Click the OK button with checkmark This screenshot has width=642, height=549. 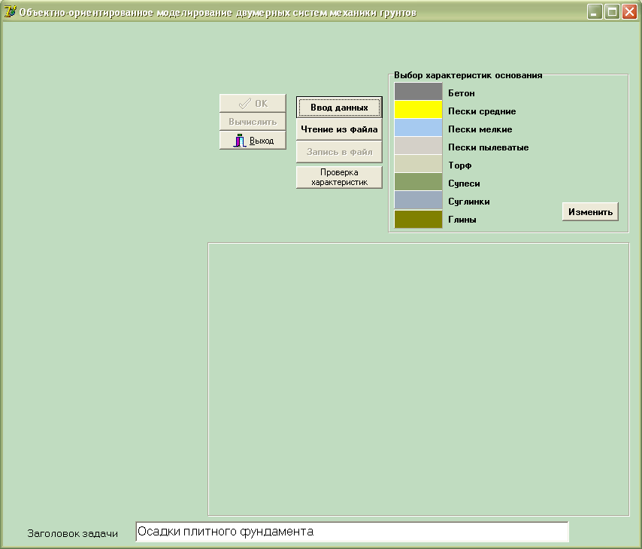point(253,103)
